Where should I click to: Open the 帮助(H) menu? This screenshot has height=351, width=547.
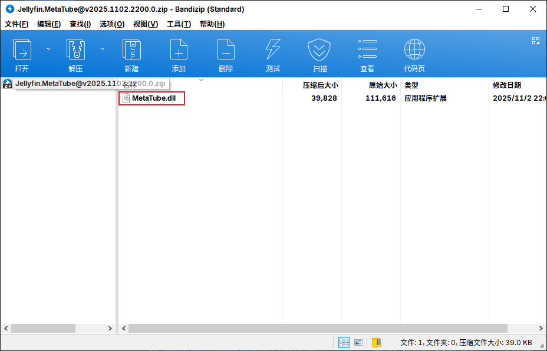tap(212, 24)
